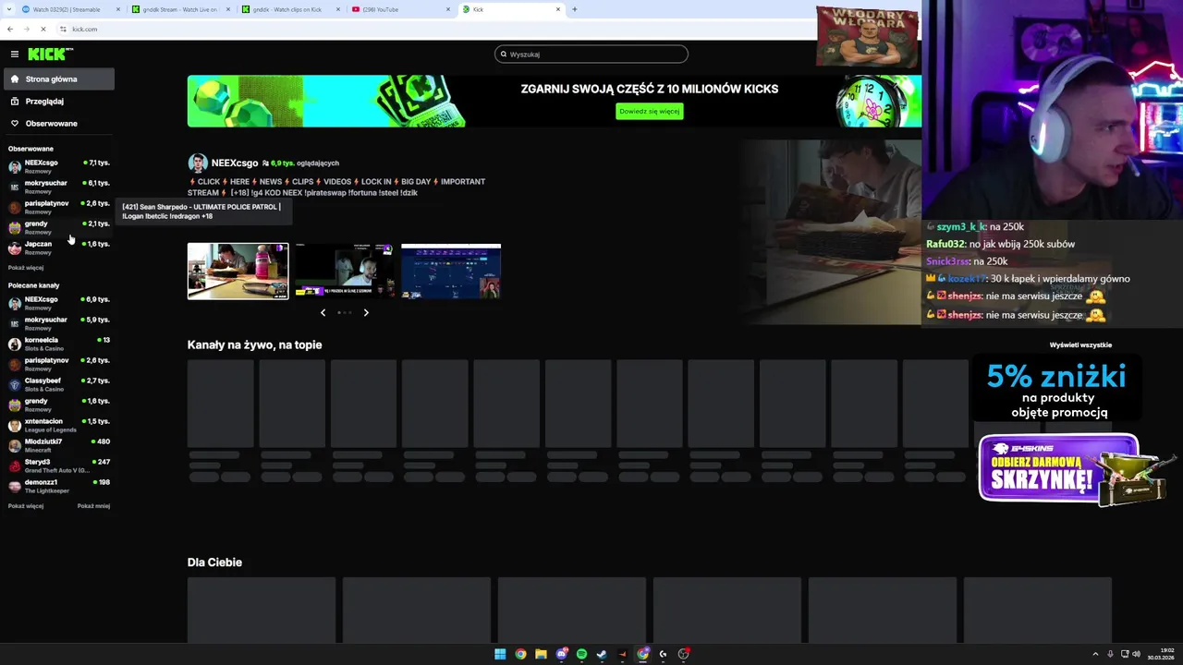This screenshot has height=665, width=1183.
Task: Switch to 'gnddk Stream - Watch Live' tab
Action: point(179,9)
